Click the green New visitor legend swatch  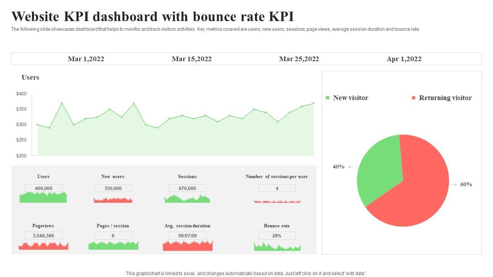328,98
